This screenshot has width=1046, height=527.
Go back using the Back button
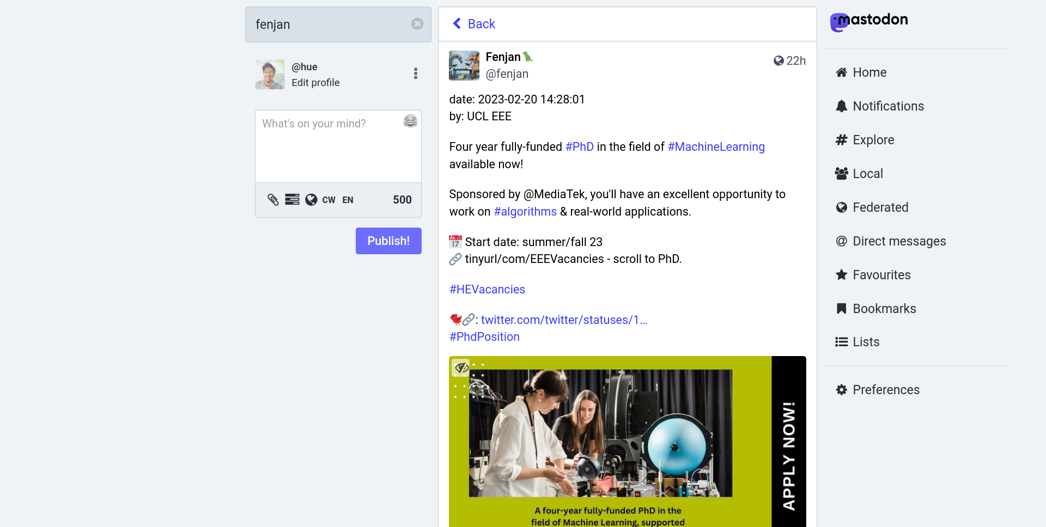[x=474, y=24]
